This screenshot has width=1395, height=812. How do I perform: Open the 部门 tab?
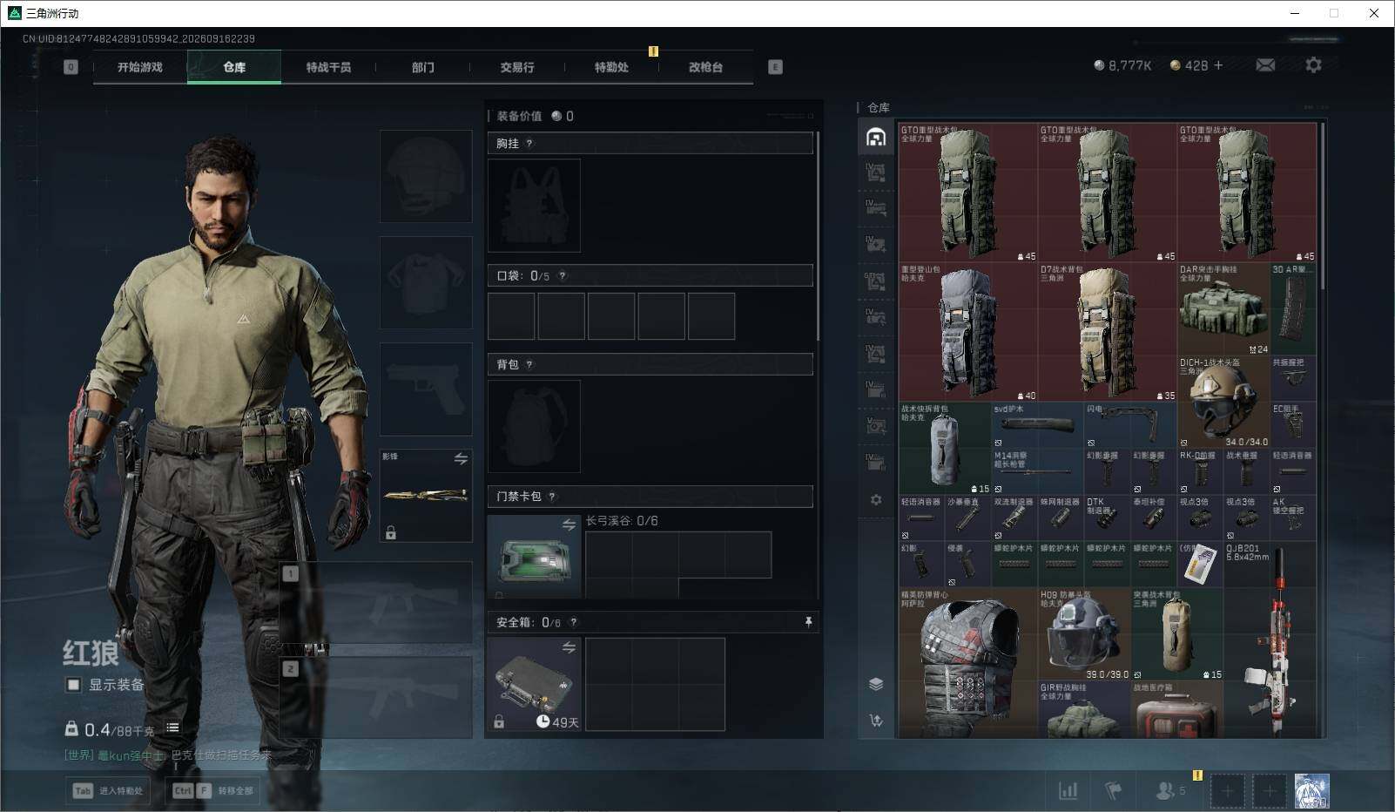[423, 67]
